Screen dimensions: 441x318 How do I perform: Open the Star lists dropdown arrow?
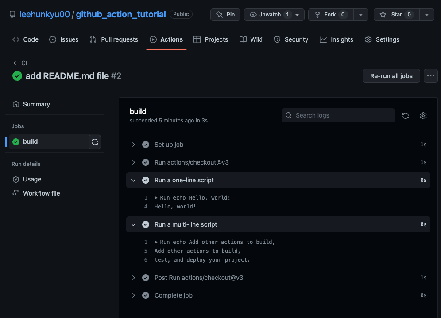point(427,15)
